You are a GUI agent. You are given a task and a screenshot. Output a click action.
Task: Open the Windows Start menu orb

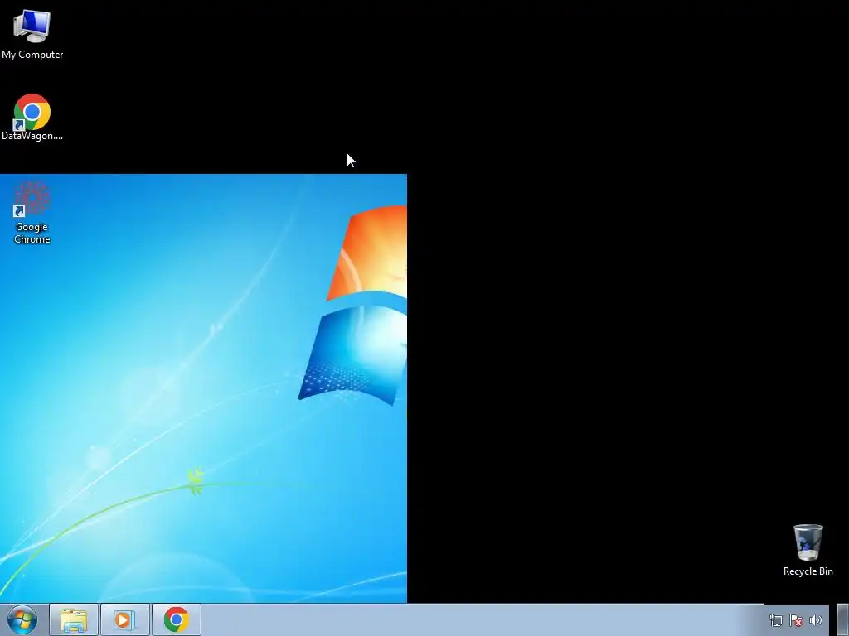pyautogui.click(x=22, y=619)
